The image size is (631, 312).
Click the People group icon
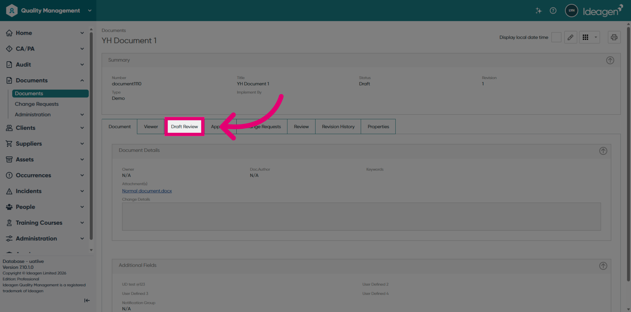pos(9,207)
